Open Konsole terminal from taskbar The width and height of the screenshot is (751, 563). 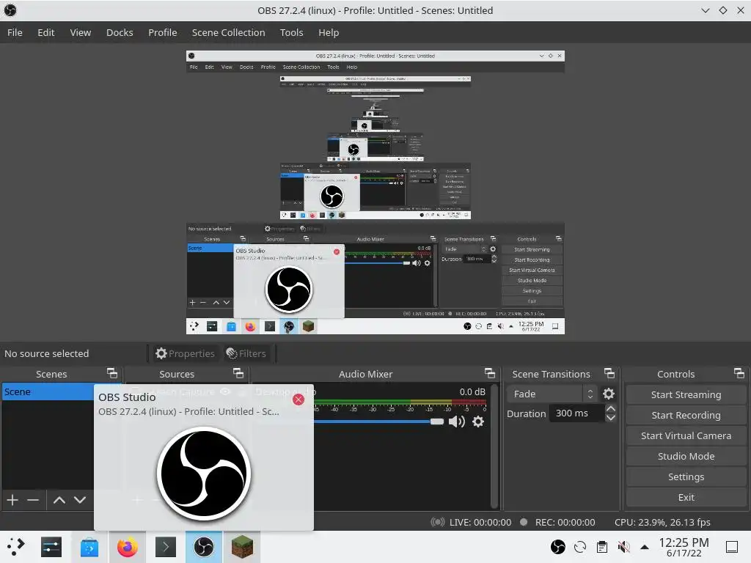166,547
